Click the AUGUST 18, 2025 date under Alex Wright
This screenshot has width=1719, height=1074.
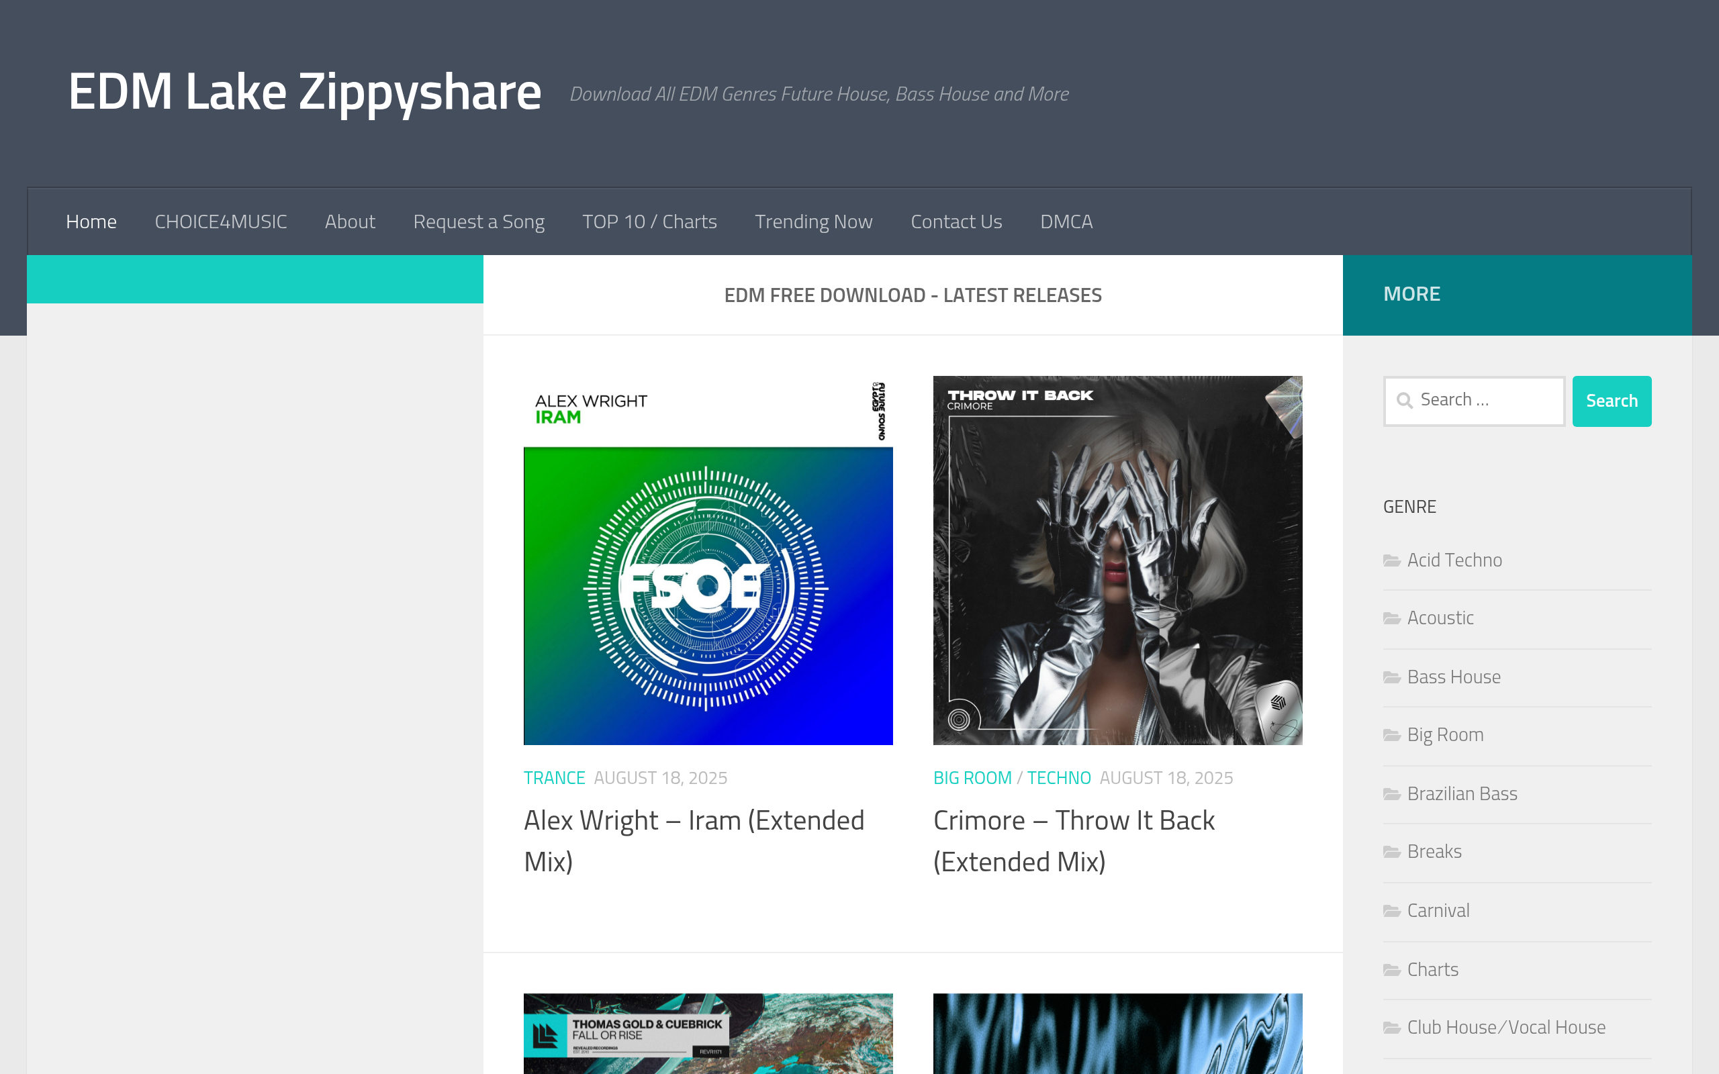click(660, 778)
